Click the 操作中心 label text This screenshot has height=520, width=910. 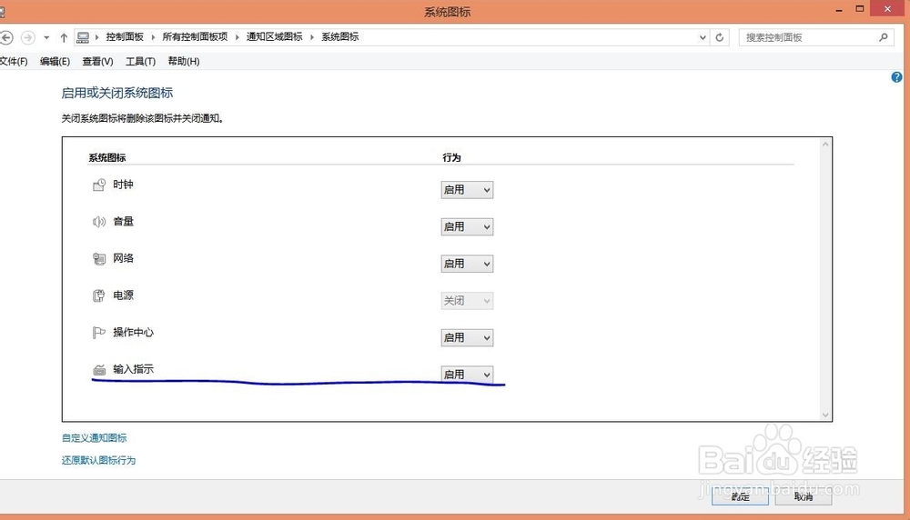click(x=134, y=332)
